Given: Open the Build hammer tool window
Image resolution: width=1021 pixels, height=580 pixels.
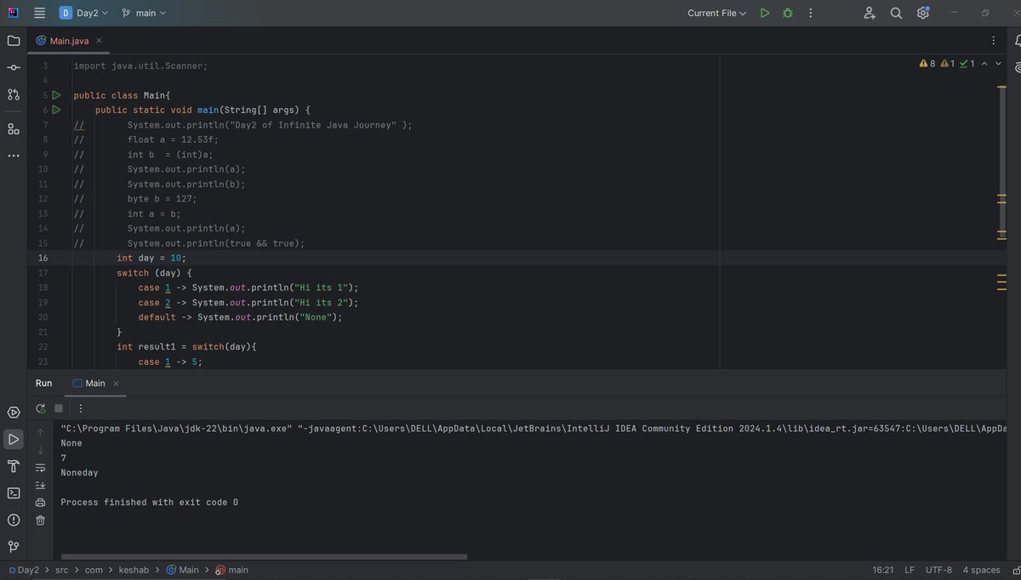Looking at the screenshot, I should [14, 466].
